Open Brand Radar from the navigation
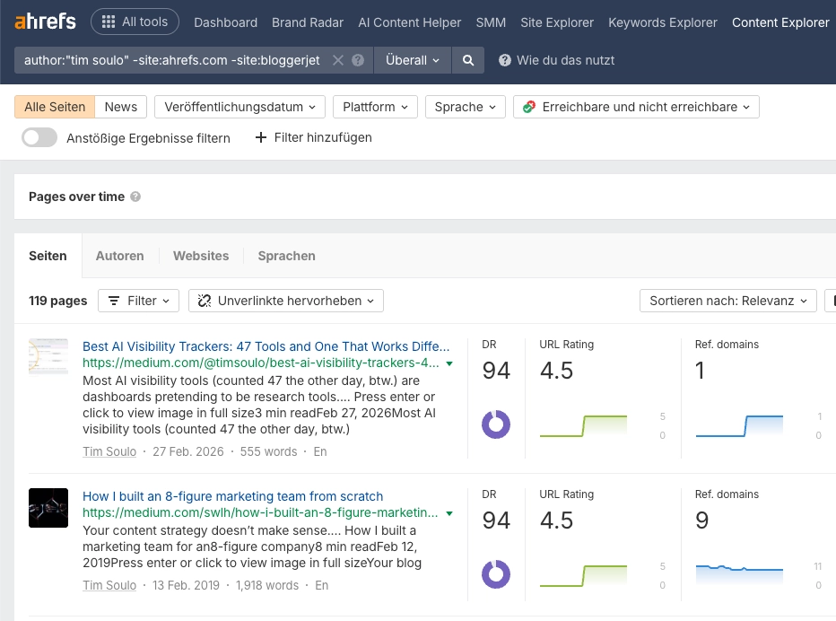This screenshot has height=621, width=836. coord(308,22)
